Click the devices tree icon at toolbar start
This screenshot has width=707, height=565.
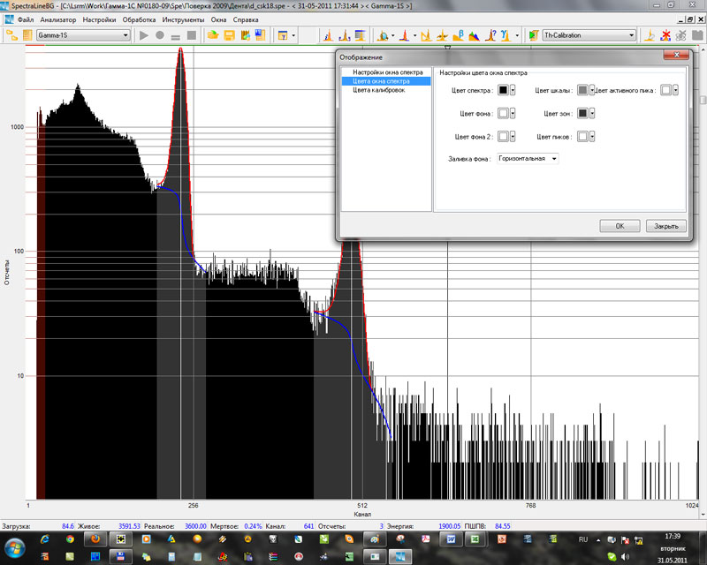12,35
